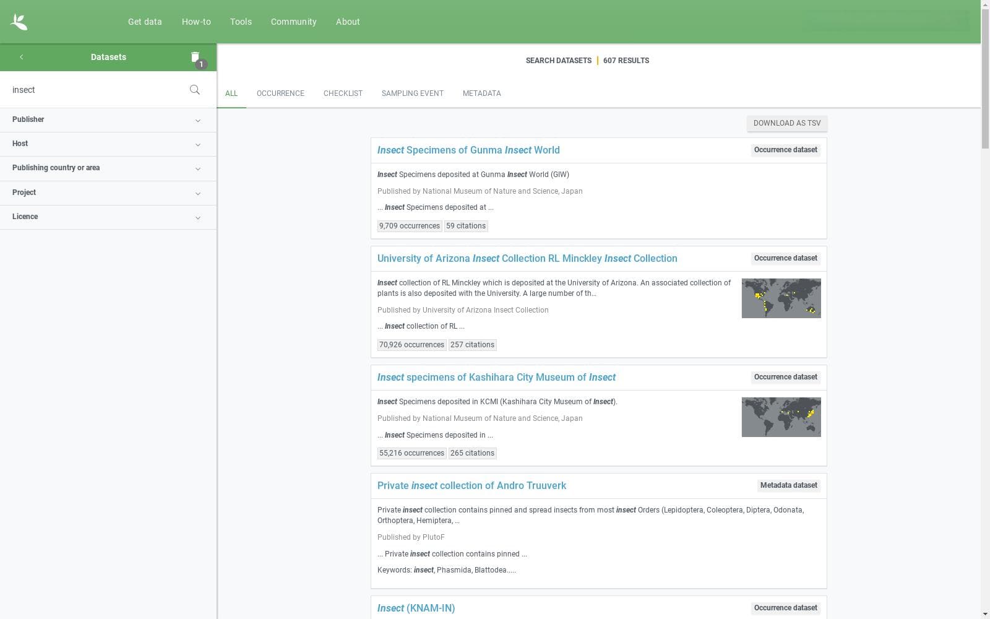Image resolution: width=990 pixels, height=619 pixels.
Task: Click the 9,709 occurrences tag
Action: point(410,226)
